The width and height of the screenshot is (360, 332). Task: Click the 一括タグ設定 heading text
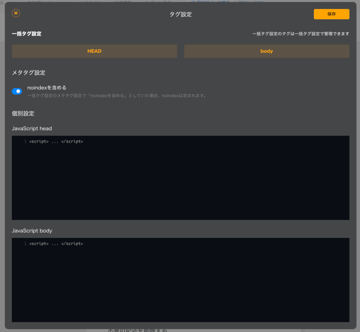pyautogui.click(x=26, y=34)
